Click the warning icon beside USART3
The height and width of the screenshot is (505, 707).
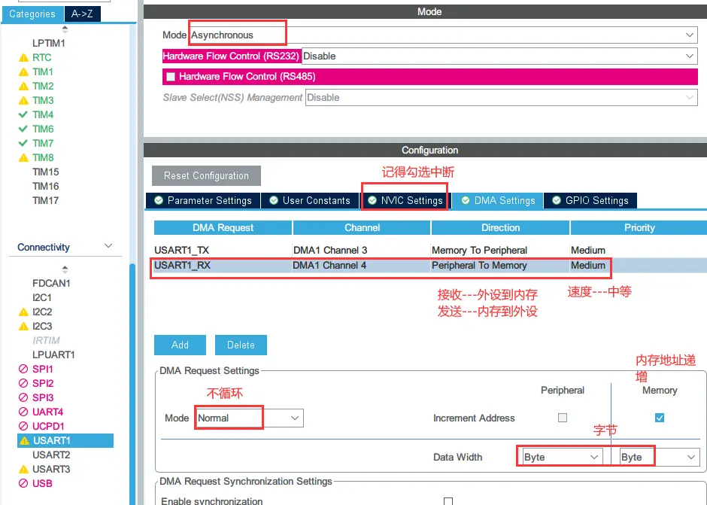click(x=23, y=470)
